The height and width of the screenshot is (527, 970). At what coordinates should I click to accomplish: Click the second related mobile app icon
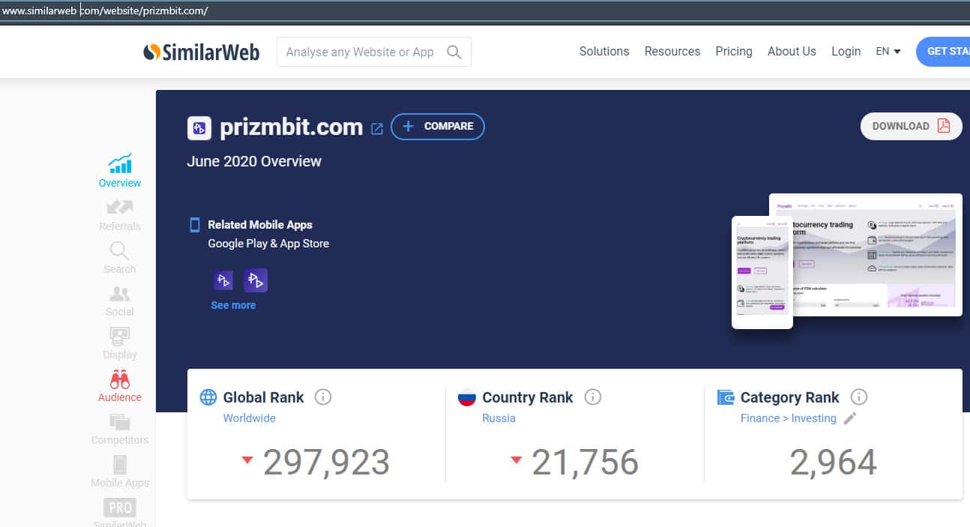click(256, 280)
